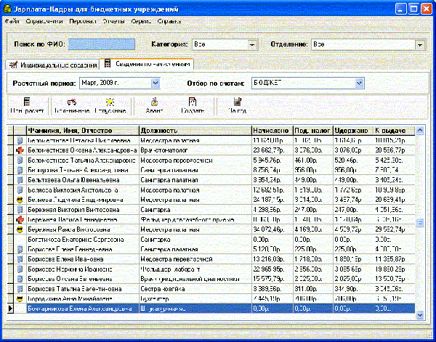Click the yellow sun toolbar icon
Image resolution: width=436 pixels, height=342 pixels.
(x=109, y=102)
